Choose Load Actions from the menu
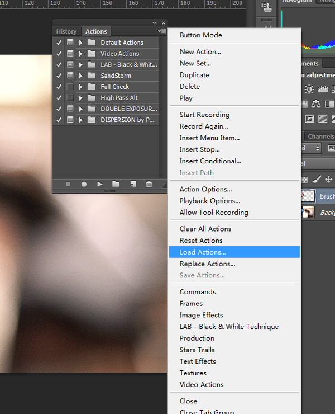Viewport: 335px width, 414px height. pos(234,252)
